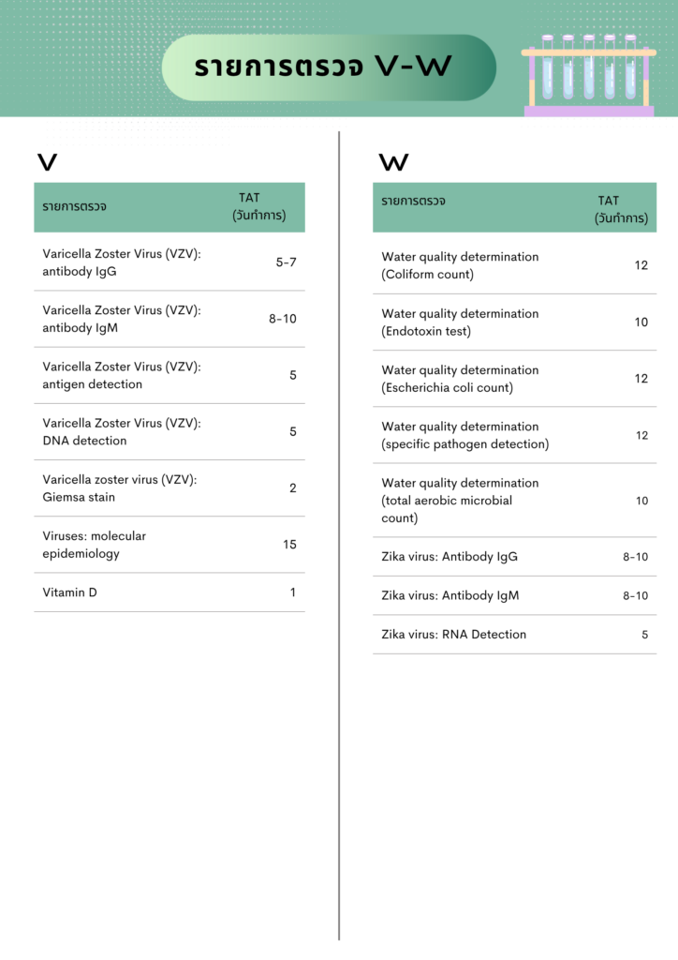Click the W table TAT (วันทำการ) header

pyautogui.click(x=621, y=209)
